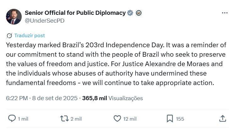The height and width of the screenshot is (131, 234).
Task: Like the post with the heart icon
Action: click(x=117, y=118)
